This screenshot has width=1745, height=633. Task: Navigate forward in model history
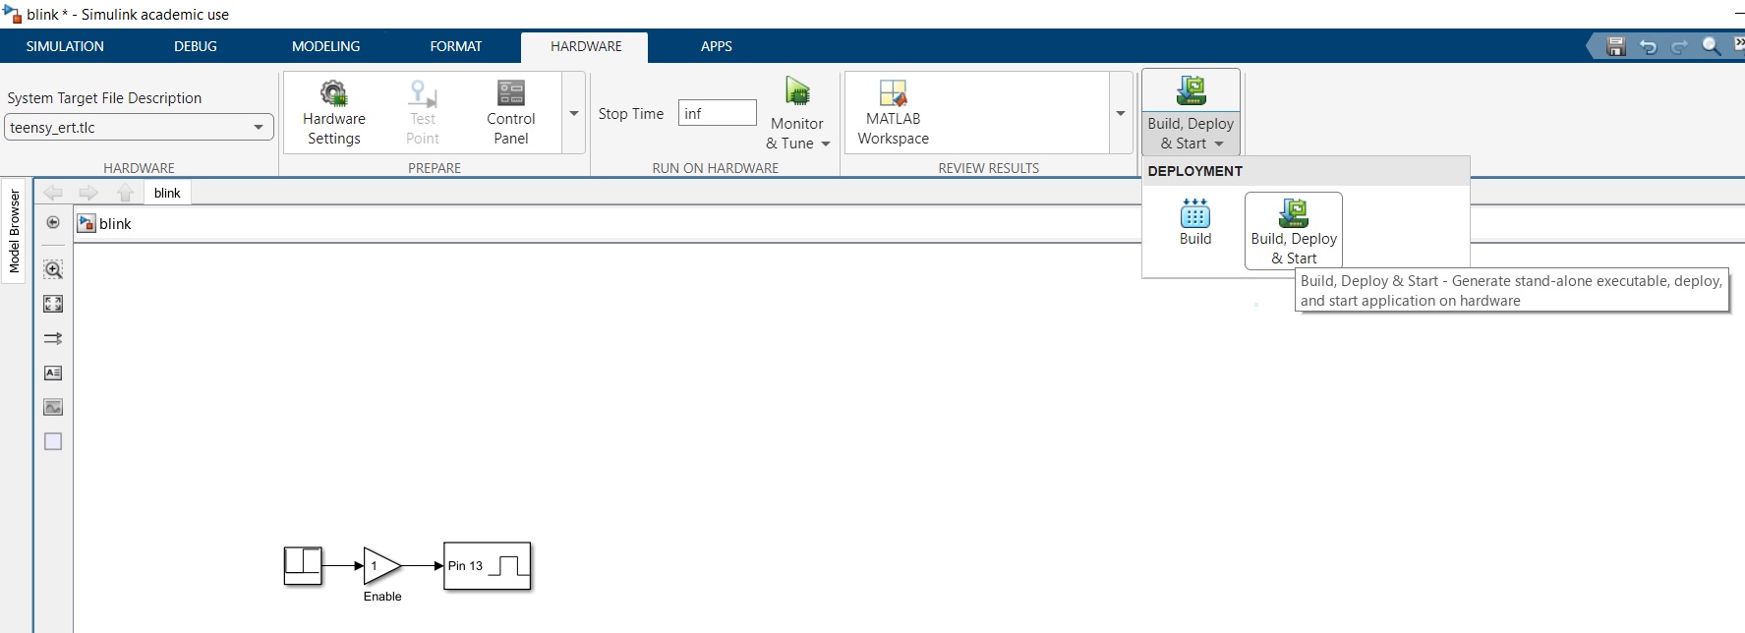tap(88, 193)
